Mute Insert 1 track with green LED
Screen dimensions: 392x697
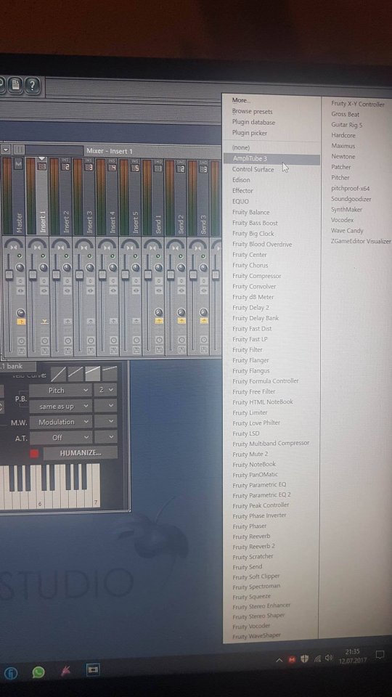point(43,256)
